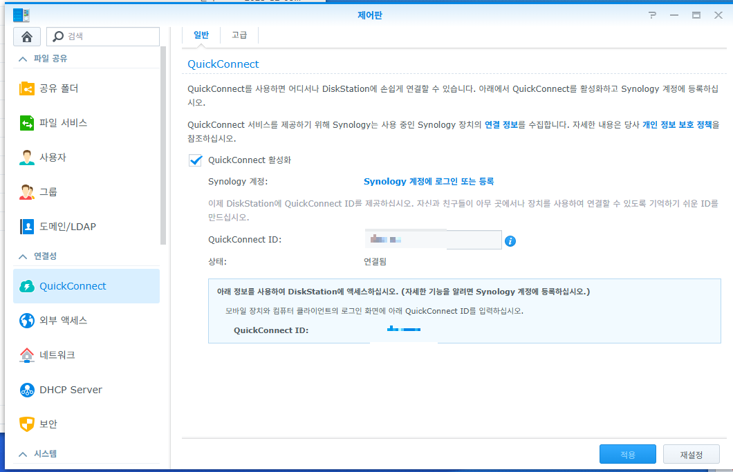Click sidebar vertical scrollbar
The width and height of the screenshot is (733, 472).
tap(163, 145)
